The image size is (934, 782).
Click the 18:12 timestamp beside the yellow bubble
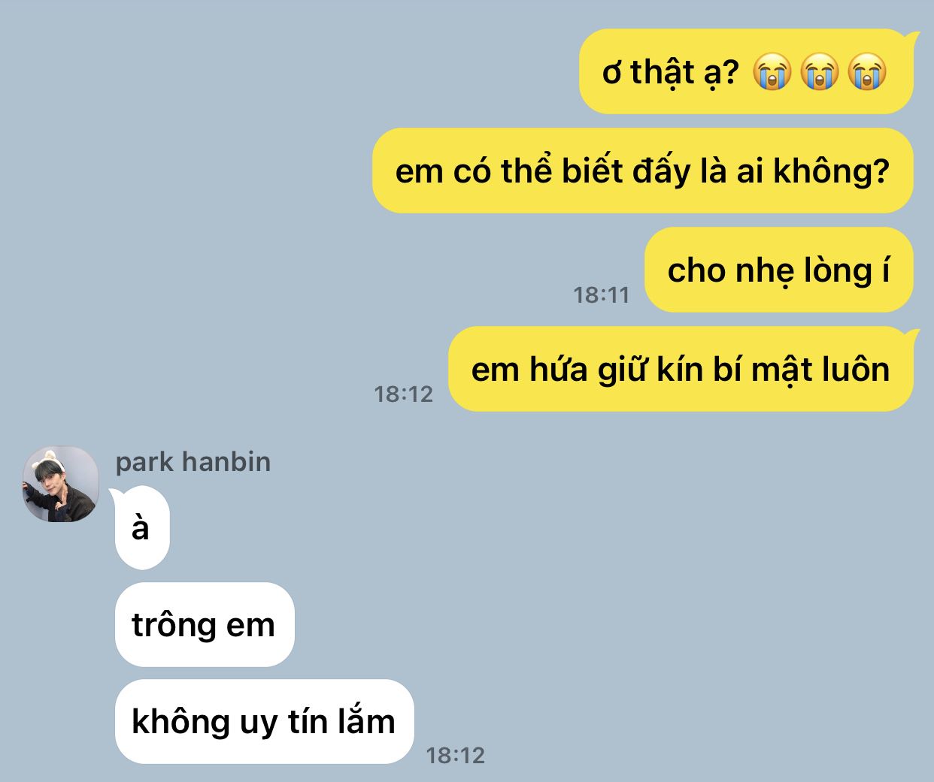[x=404, y=394]
